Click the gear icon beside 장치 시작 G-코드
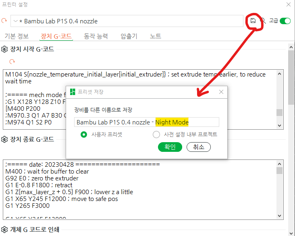Image resolution: width=295 pixels, height=236 pixels. coord(4,49)
